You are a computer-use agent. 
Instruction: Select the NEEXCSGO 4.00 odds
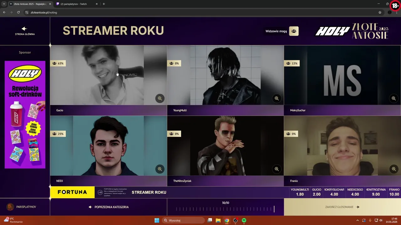tap(355, 192)
